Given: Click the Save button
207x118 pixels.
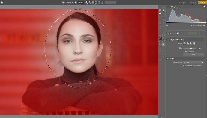Looking at the screenshot, I should click(191, 34).
